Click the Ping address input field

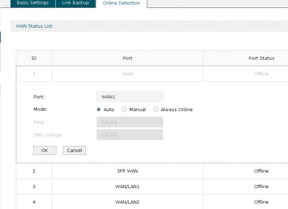click(x=130, y=122)
